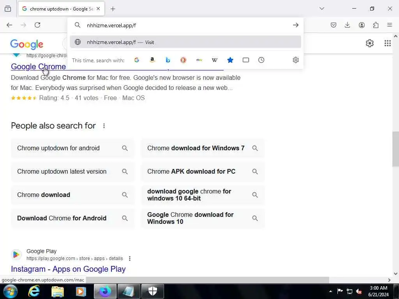
Task: Go to the Google homepage logo
Action: pos(27,44)
